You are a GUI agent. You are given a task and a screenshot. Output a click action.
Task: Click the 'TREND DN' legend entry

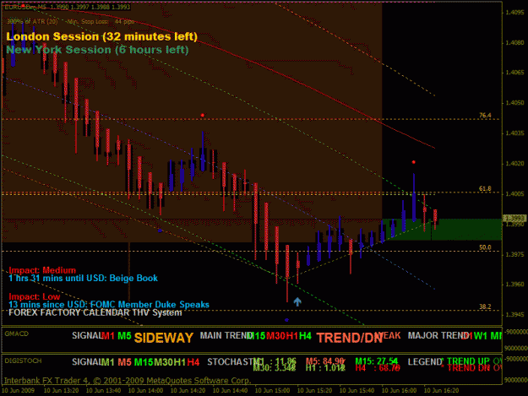(468, 368)
